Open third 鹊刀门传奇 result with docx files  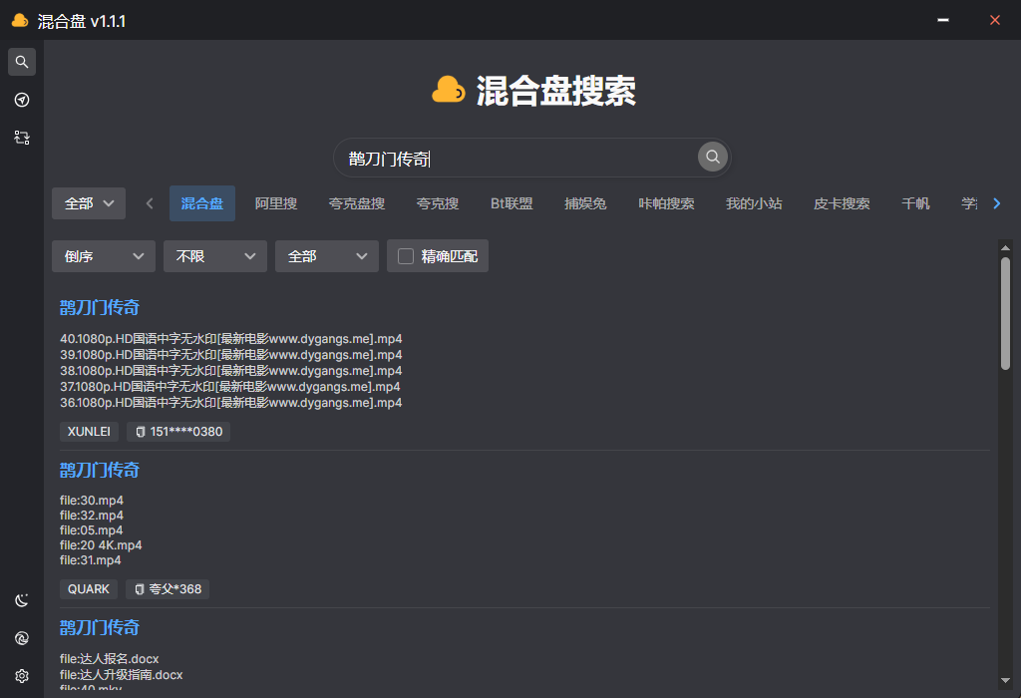pyautogui.click(x=100, y=627)
